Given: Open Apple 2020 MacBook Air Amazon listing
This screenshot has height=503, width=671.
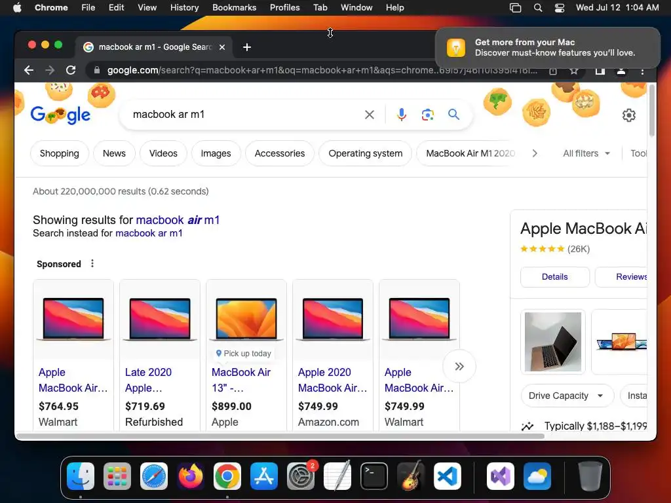Looking at the screenshot, I should click(332, 355).
